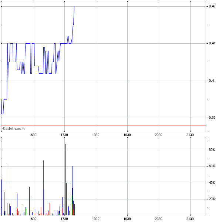This screenshot has width=222, height=222.
Task: Select the 2130 time label under price chart
Action: pos(190,135)
